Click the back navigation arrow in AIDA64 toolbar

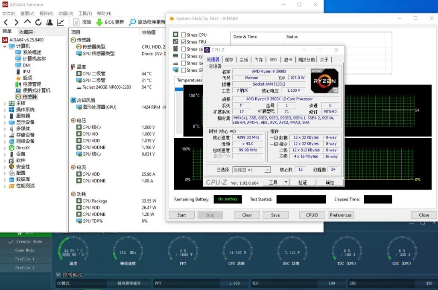click(x=6, y=22)
